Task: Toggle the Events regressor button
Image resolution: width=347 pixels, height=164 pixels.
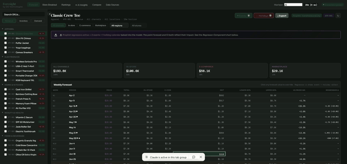Action: 243,16
